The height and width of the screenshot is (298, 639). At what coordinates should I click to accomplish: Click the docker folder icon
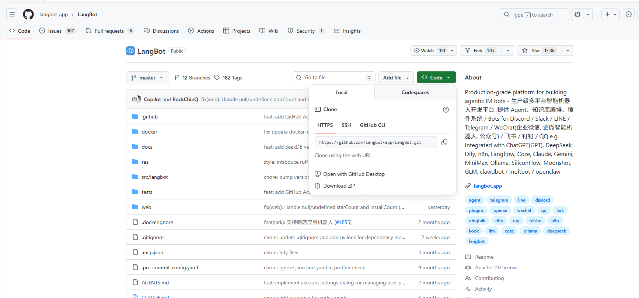click(x=135, y=132)
